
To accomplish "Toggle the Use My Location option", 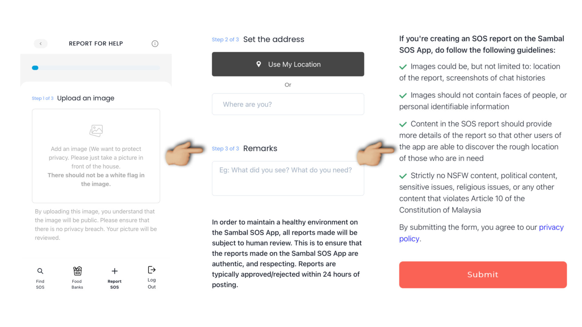I will pyautogui.click(x=288, y=64).
